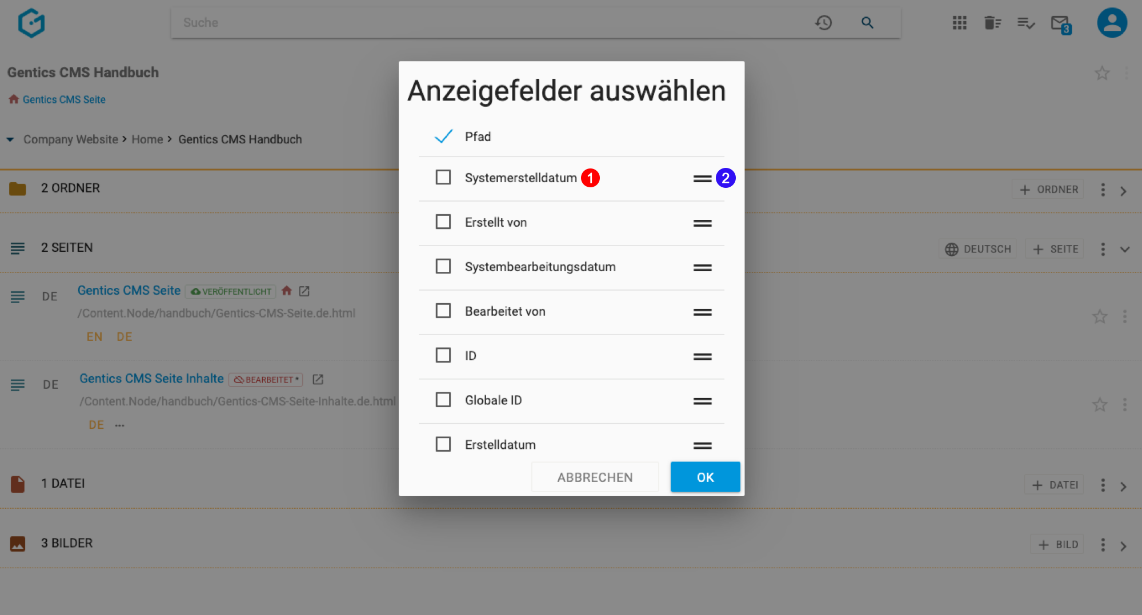Switch Gentics CMS Seite to DE language

[x=125, y=337]
